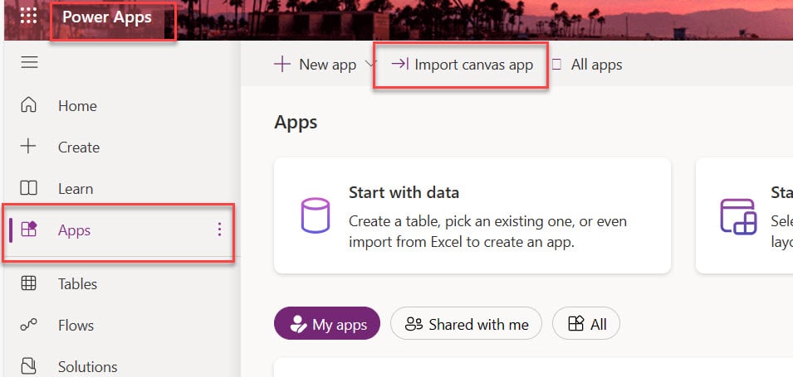Open Apps more options vertical dots
The width and height of the screenshot is (793, 377).
pyautogui.click(x=219, y=230)
